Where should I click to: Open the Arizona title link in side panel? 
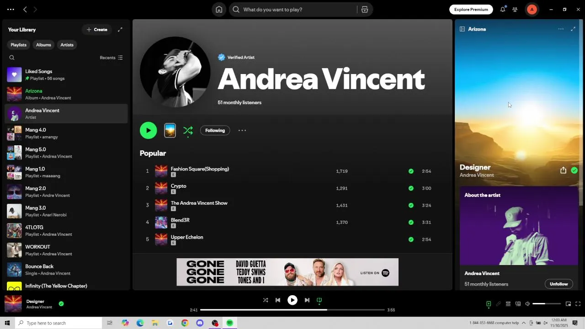(477, 29)
